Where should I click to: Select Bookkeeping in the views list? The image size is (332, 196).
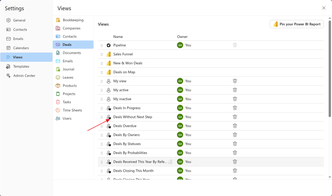pyautogui.click(x=73, y=20)
